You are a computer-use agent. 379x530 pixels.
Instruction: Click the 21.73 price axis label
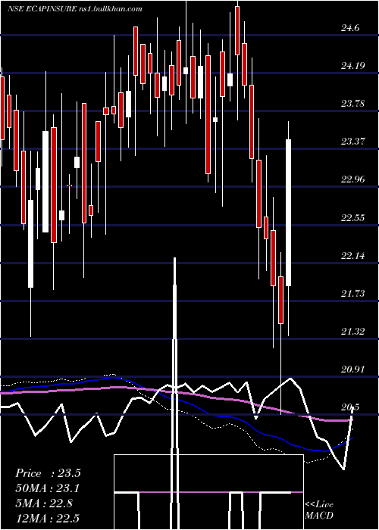coord(353,294)
